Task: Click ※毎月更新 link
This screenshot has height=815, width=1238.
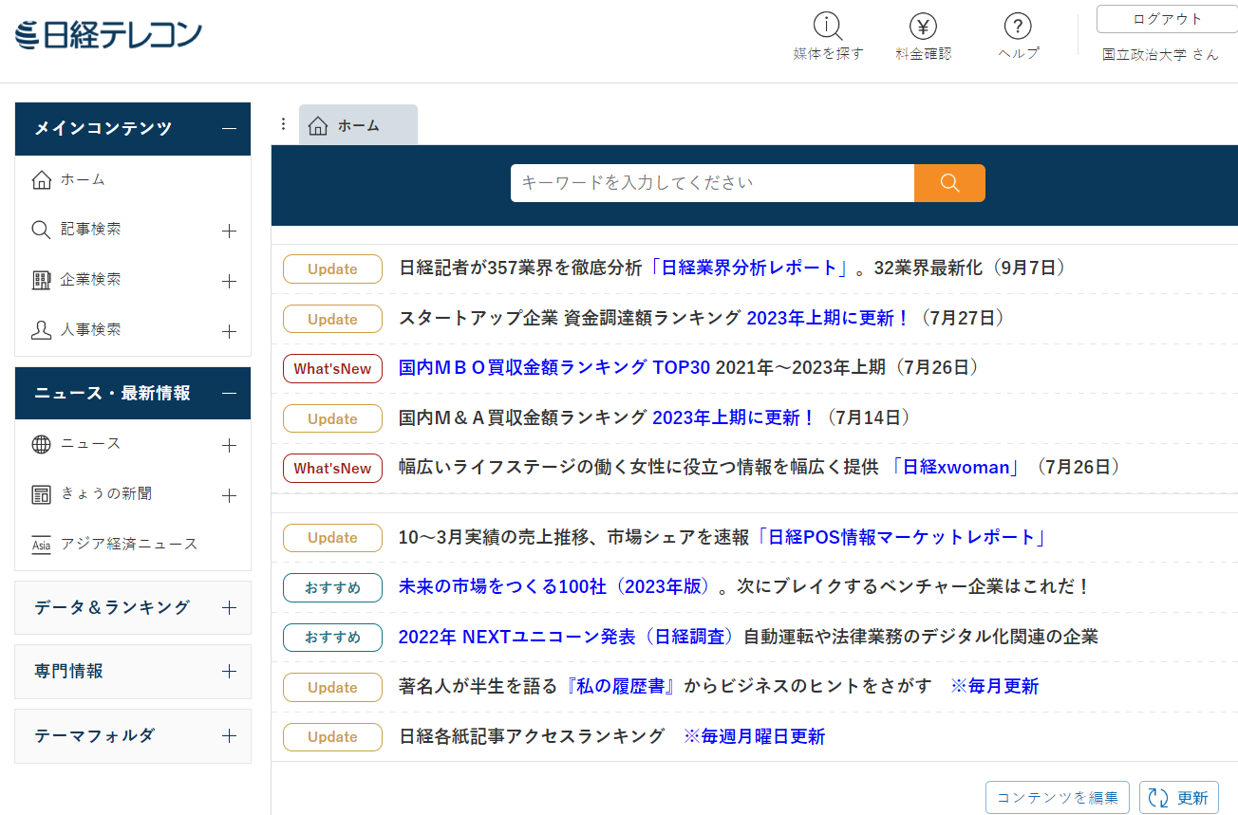Action: 994,686
